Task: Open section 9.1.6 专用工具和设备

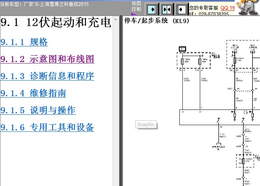Action: tap(47, 127)
